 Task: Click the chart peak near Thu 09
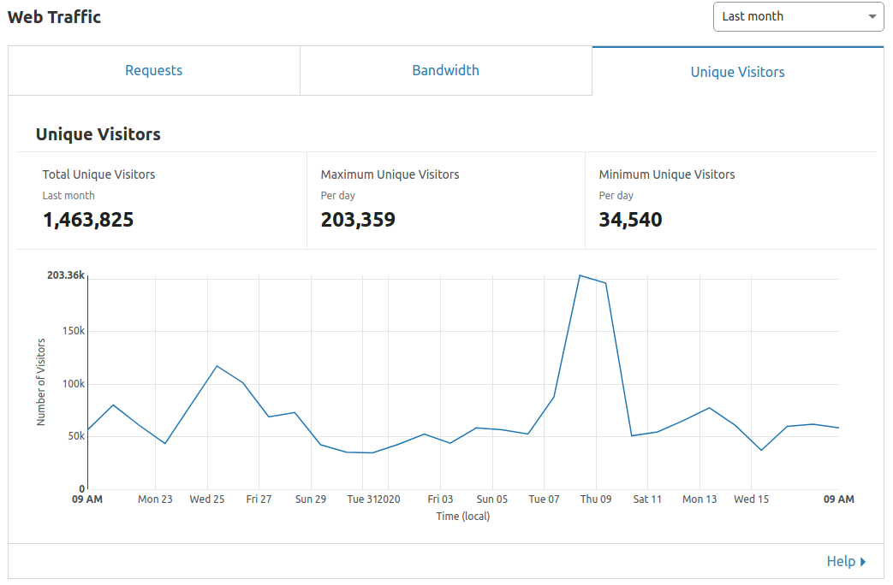580,276
